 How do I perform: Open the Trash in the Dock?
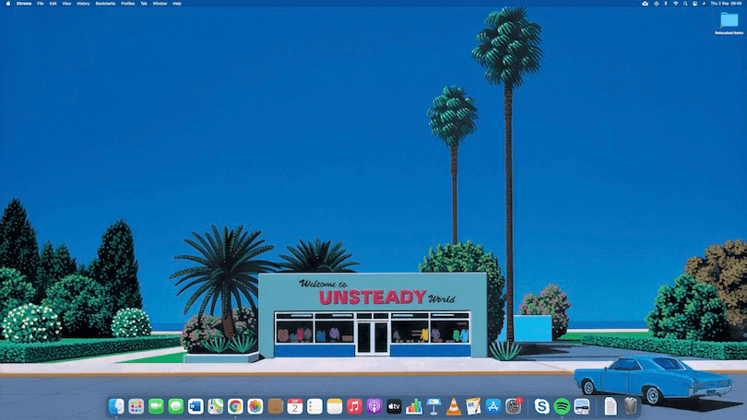[630, 406]
